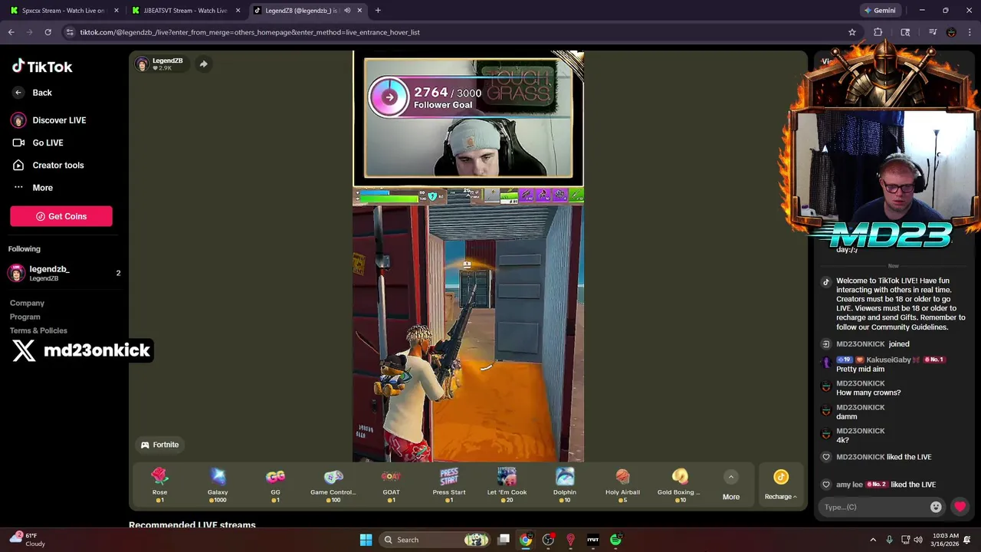Image resolution: width=981 pixels, height=552 pixels.
Task: Open Chrome profile avatar
Action: coord(951,32)
